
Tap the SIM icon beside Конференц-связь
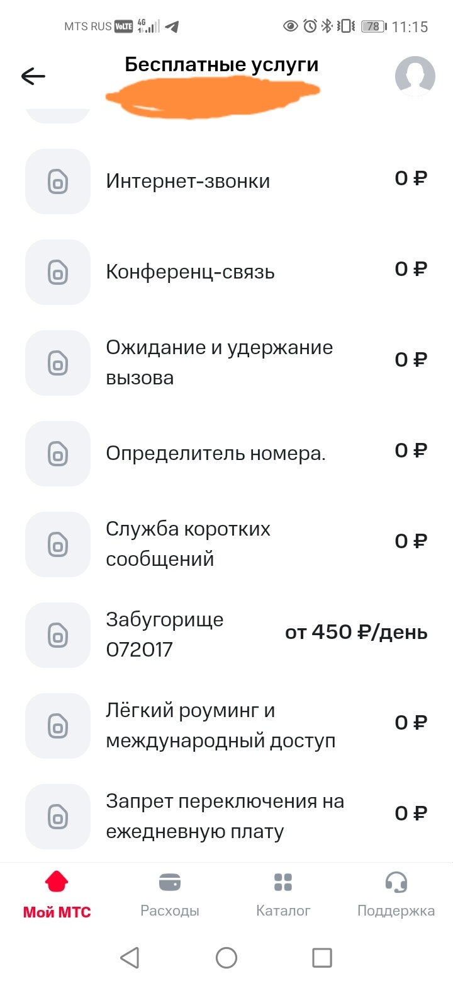(58, 272)
